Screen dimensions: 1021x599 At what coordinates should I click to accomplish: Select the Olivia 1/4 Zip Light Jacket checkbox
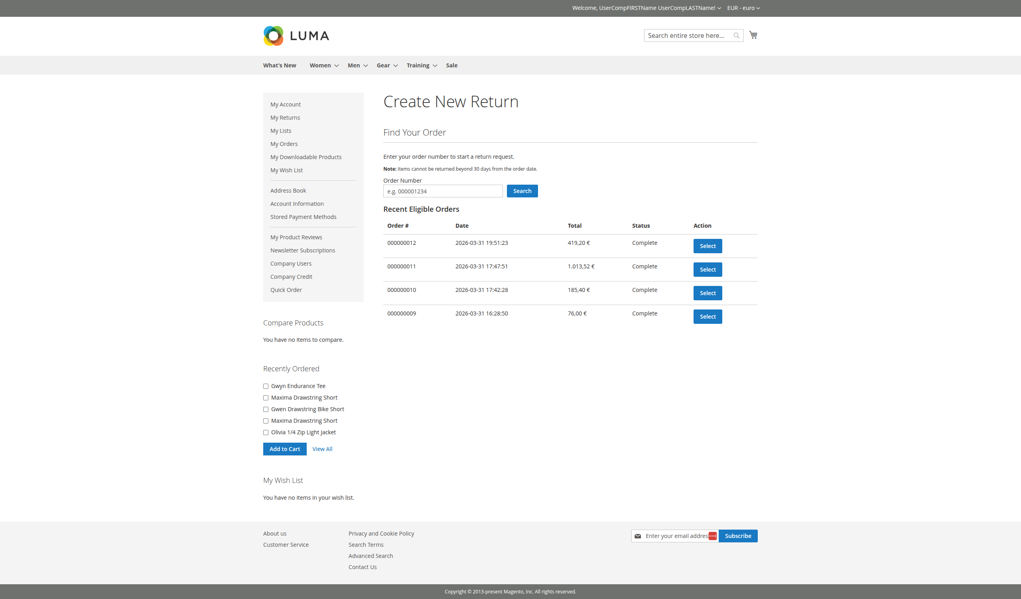click(266, 432)
